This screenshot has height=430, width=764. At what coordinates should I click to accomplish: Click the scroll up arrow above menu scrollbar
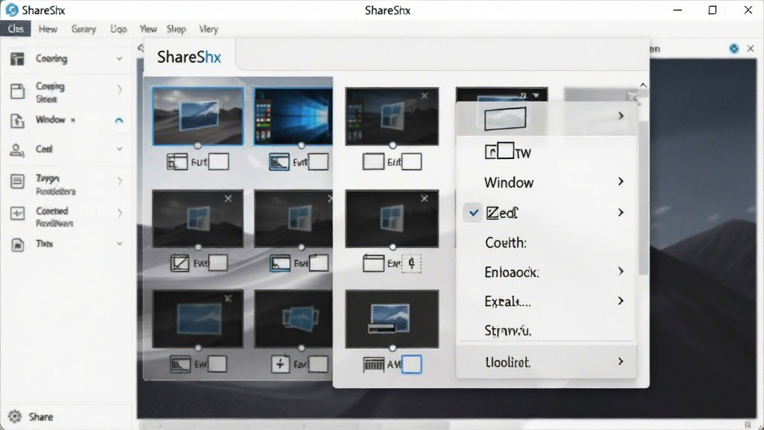coord(643,85)
